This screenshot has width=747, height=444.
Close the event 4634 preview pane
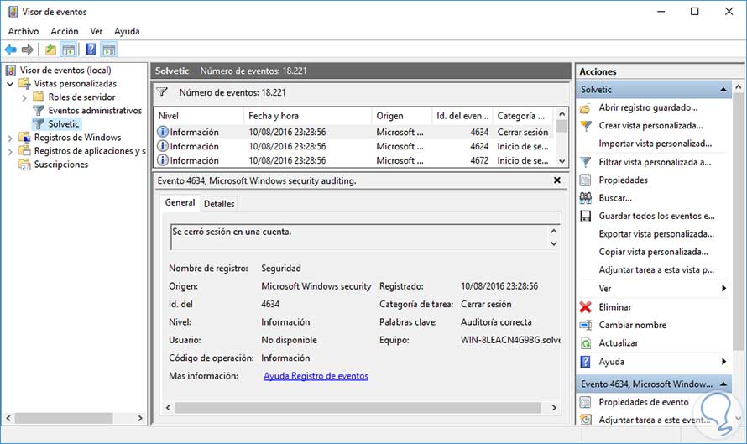pyautogui.click(x=557, y=180)
